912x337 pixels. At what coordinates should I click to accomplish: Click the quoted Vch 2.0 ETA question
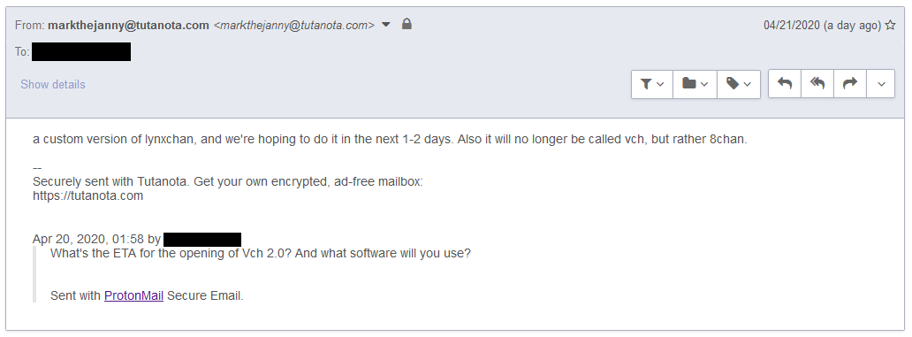(261, 254)
